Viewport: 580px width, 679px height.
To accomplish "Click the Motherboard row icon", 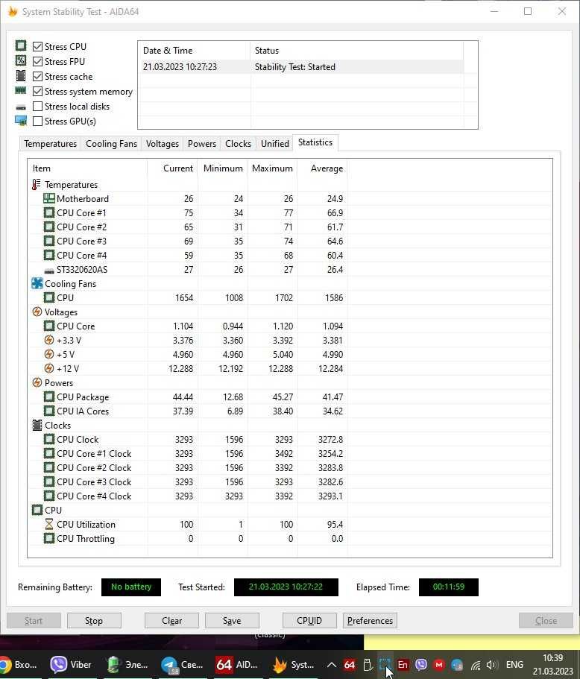I will [49, 199].
